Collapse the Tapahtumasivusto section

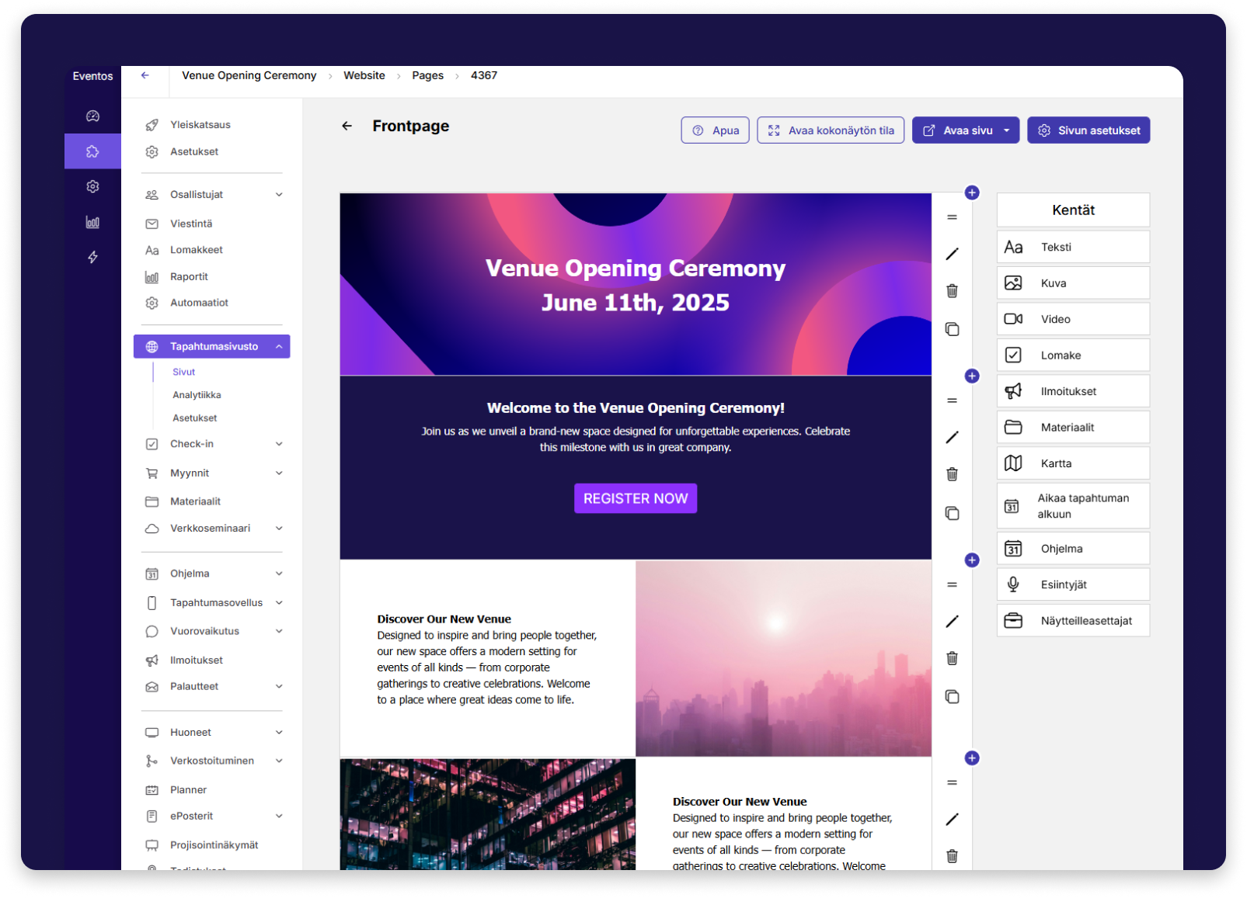pos(278,346)
